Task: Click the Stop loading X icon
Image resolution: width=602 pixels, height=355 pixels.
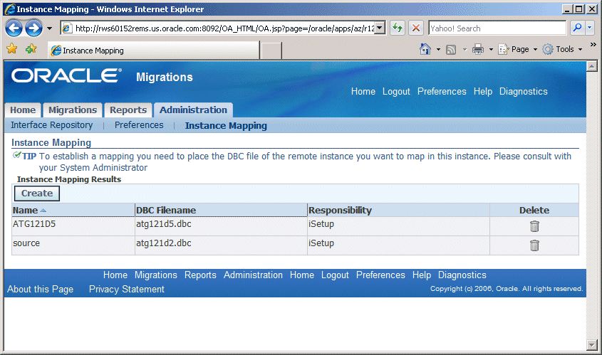Action: pyautogui.click(x=416, y=28)
